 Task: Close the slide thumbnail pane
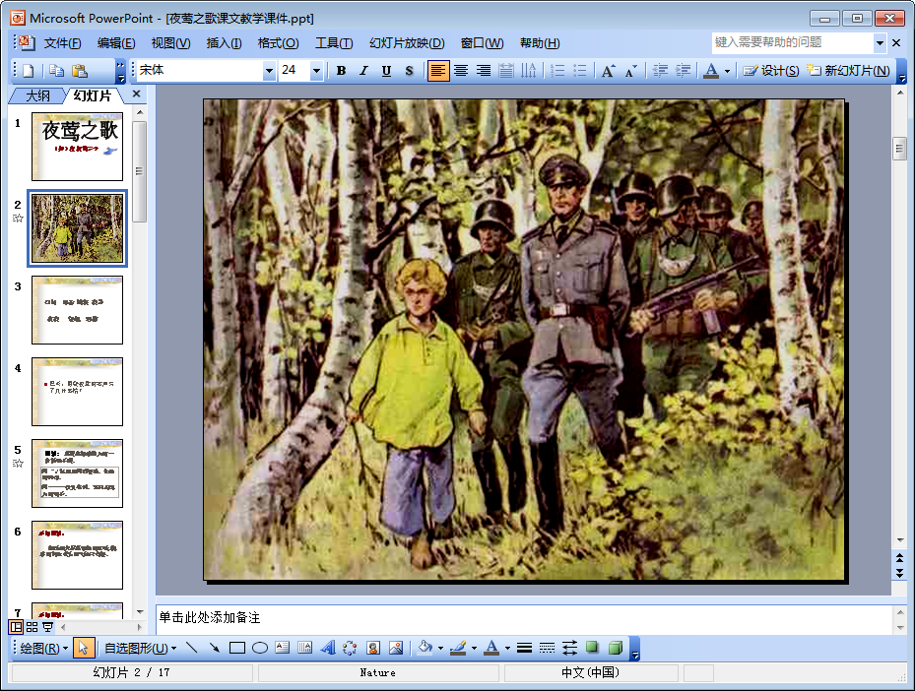137,94
